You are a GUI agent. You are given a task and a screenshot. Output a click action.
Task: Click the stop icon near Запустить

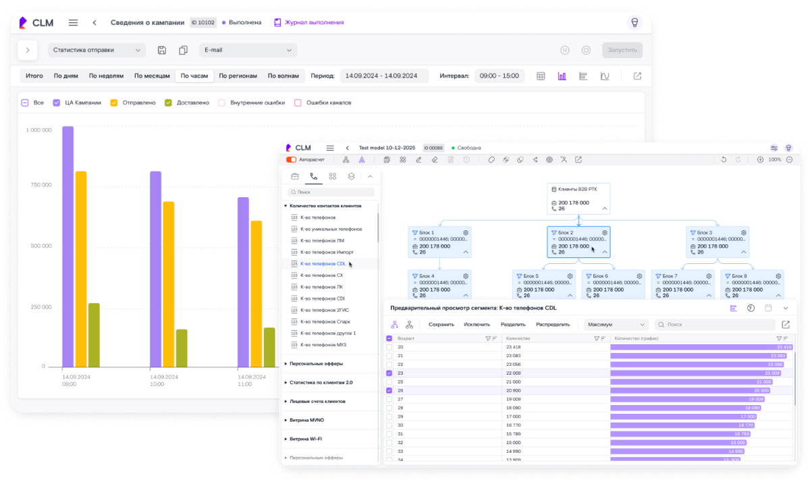pyautogui.click(x=587, y=50)
